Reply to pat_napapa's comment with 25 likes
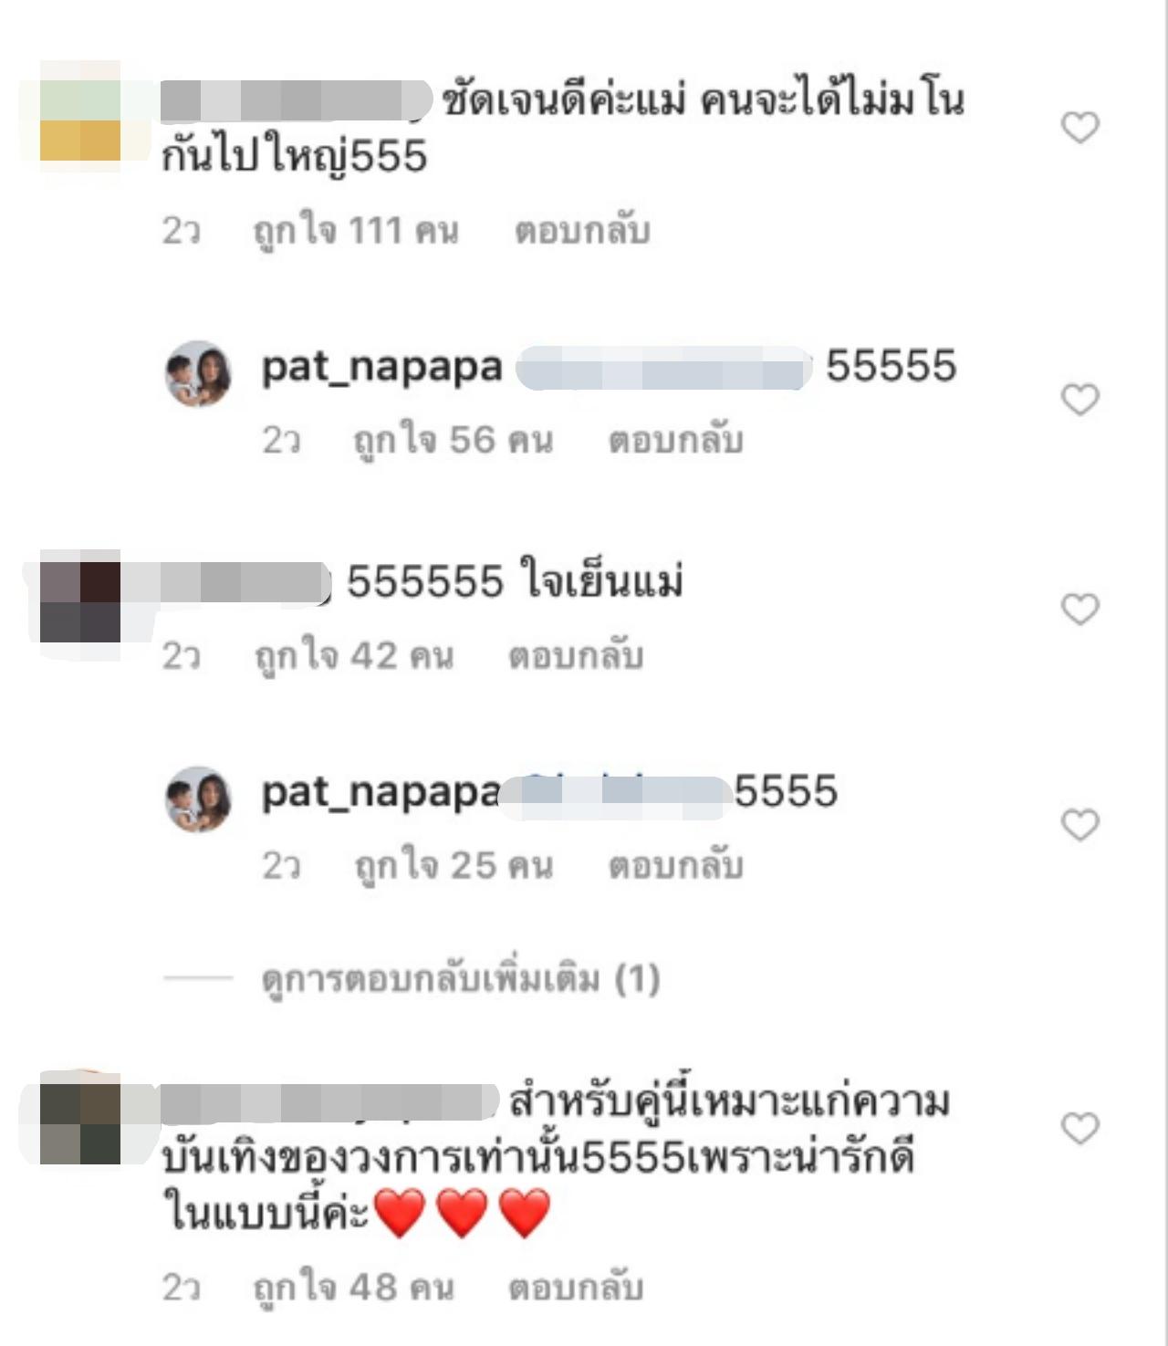This screenshot has height=1346, width=1168. (x=676, y=865)
